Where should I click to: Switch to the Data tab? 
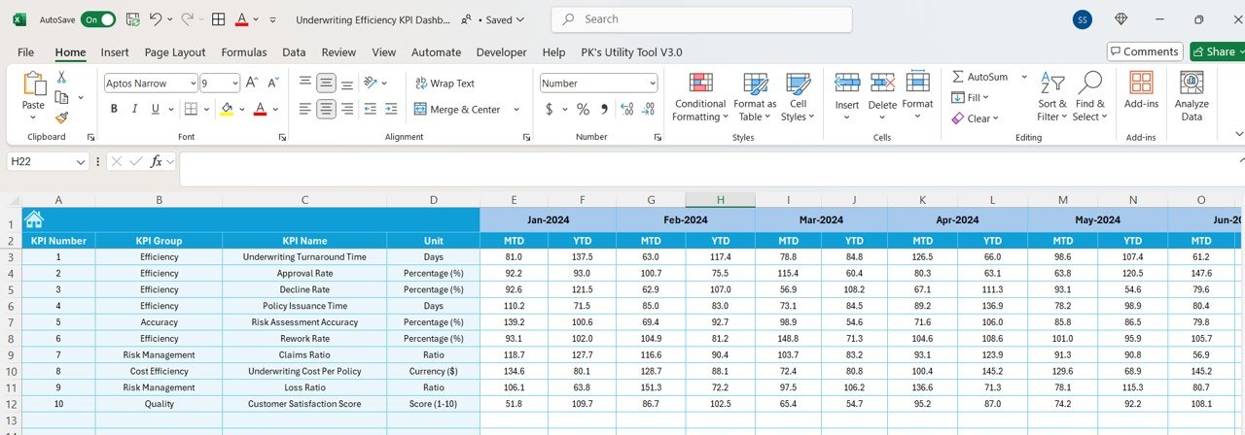coord(294,52)
